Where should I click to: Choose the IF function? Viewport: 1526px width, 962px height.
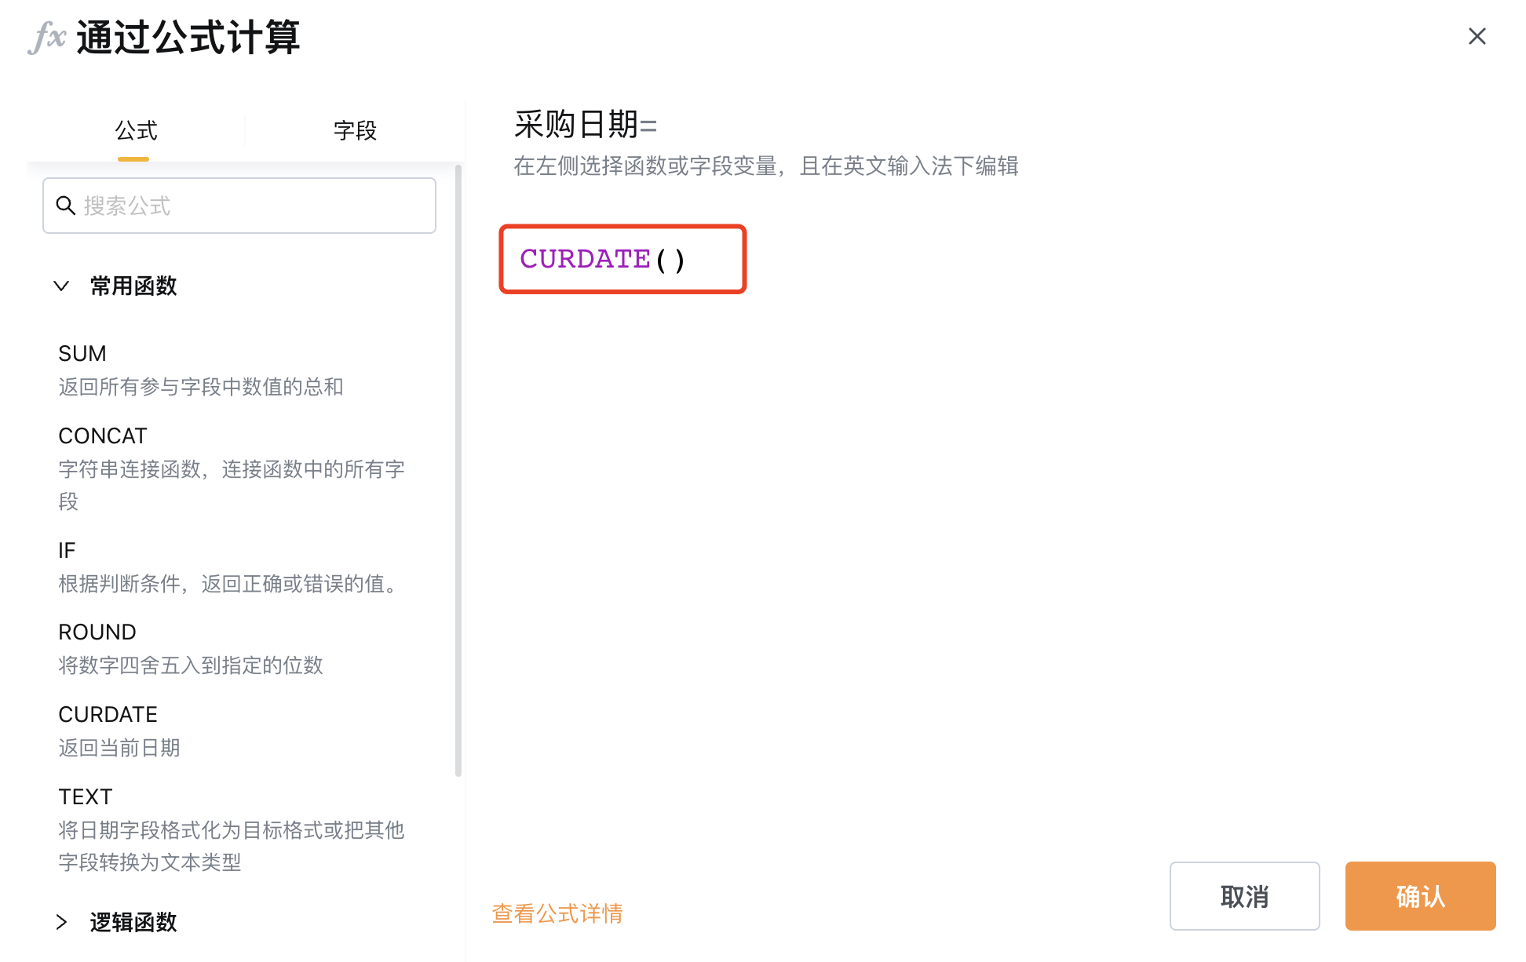tap(231, 567)
